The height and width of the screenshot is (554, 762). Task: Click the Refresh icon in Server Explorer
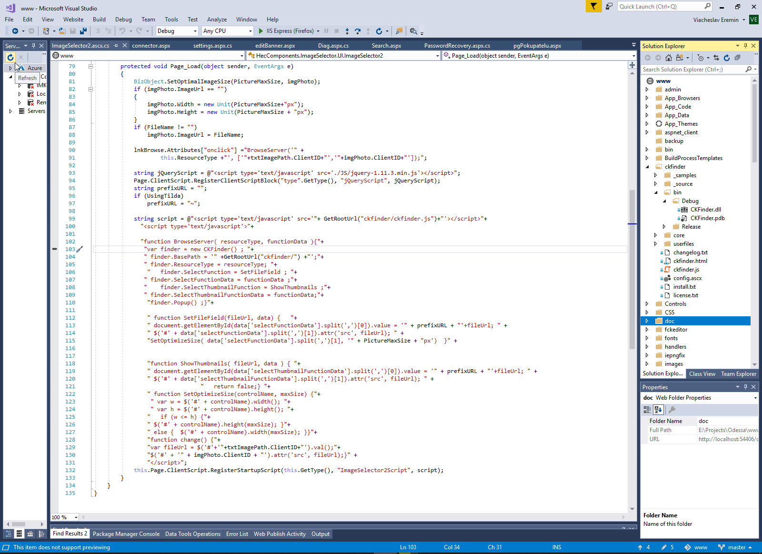coord(10,57)
